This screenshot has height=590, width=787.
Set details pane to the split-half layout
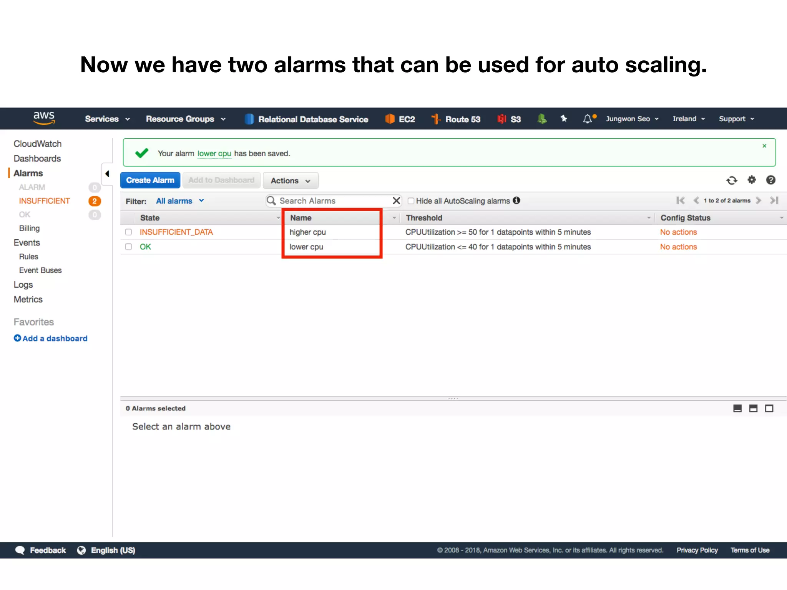753,408
